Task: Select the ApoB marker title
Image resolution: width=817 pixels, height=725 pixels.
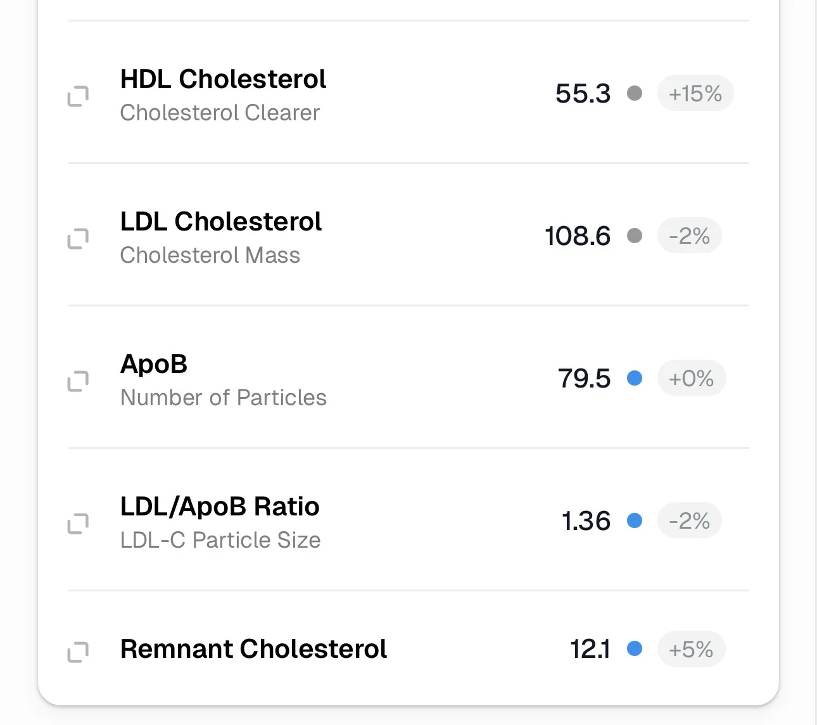Action: (x=154, y=365)
